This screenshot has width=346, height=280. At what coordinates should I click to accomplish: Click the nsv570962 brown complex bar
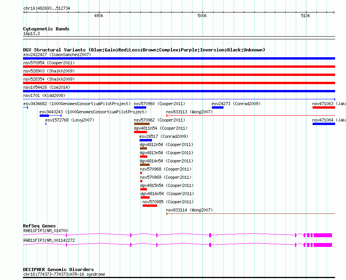point(142,124)
